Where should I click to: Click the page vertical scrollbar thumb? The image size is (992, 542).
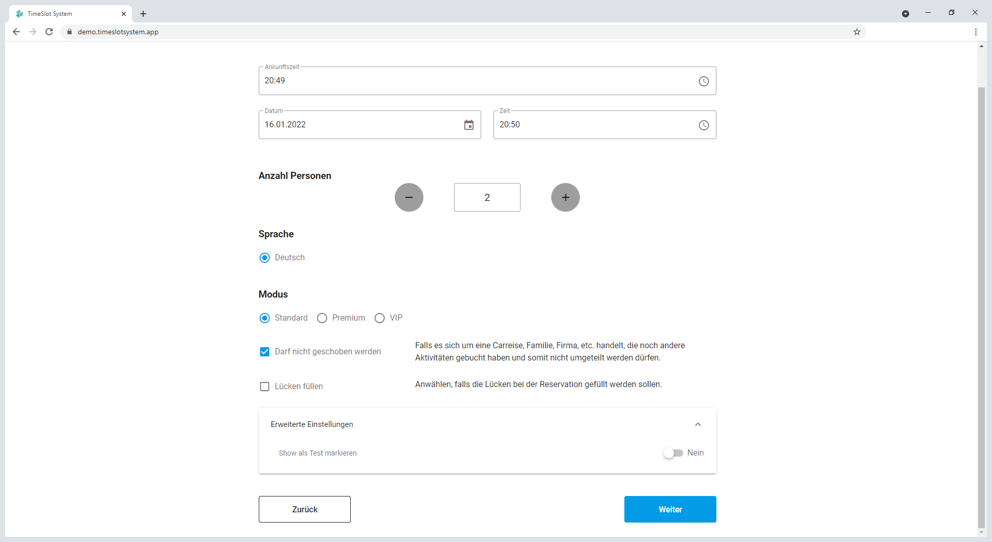981,307
